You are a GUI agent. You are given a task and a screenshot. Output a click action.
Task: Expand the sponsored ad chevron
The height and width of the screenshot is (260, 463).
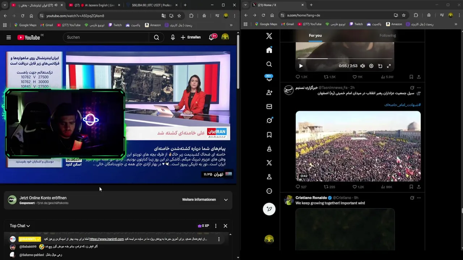[x=226, y=200]
